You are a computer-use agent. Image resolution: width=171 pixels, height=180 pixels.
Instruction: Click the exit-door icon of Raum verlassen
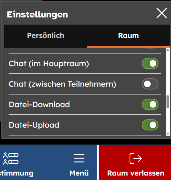point(135,158)
